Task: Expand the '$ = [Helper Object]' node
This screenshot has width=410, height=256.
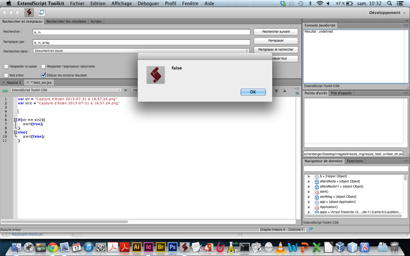Action: pos(309,176)
